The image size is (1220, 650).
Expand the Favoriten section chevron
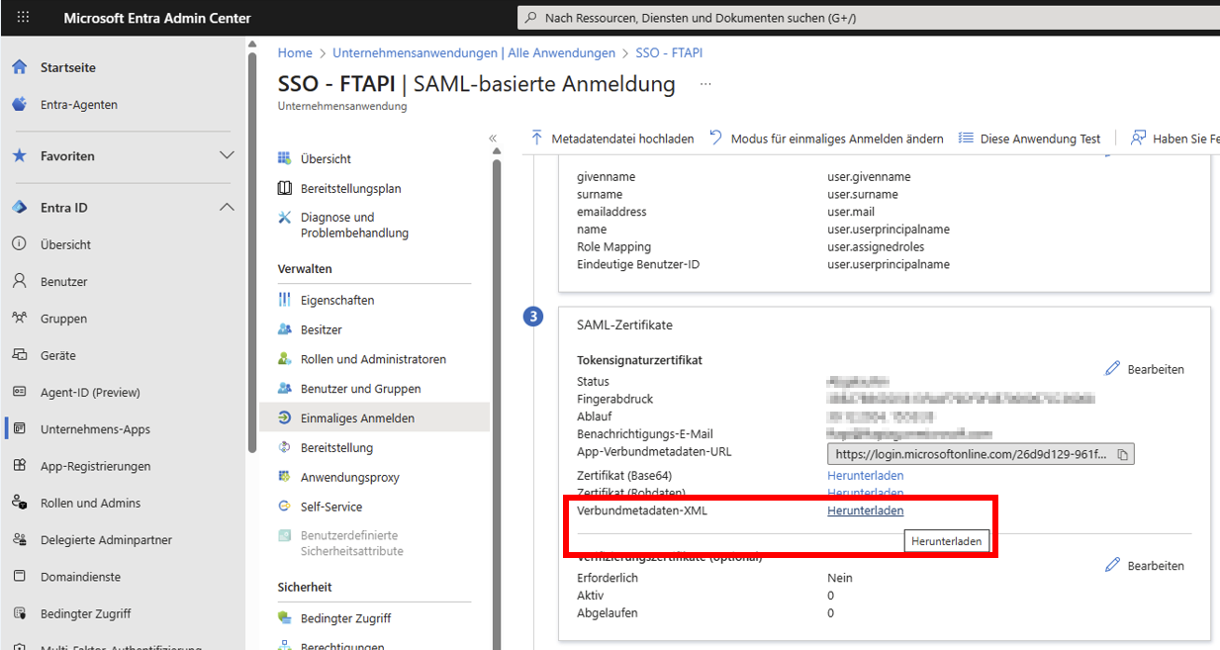227,156
